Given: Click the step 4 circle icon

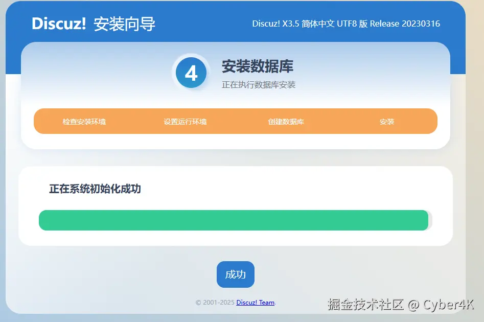Looking at the screenshot, I should tap(191, 73).
